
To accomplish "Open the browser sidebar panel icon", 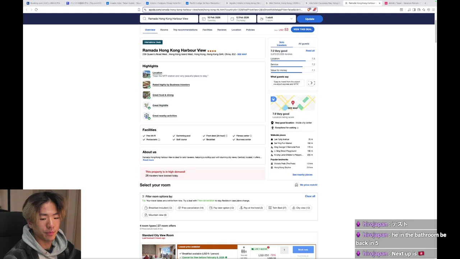I will point(414,10).
